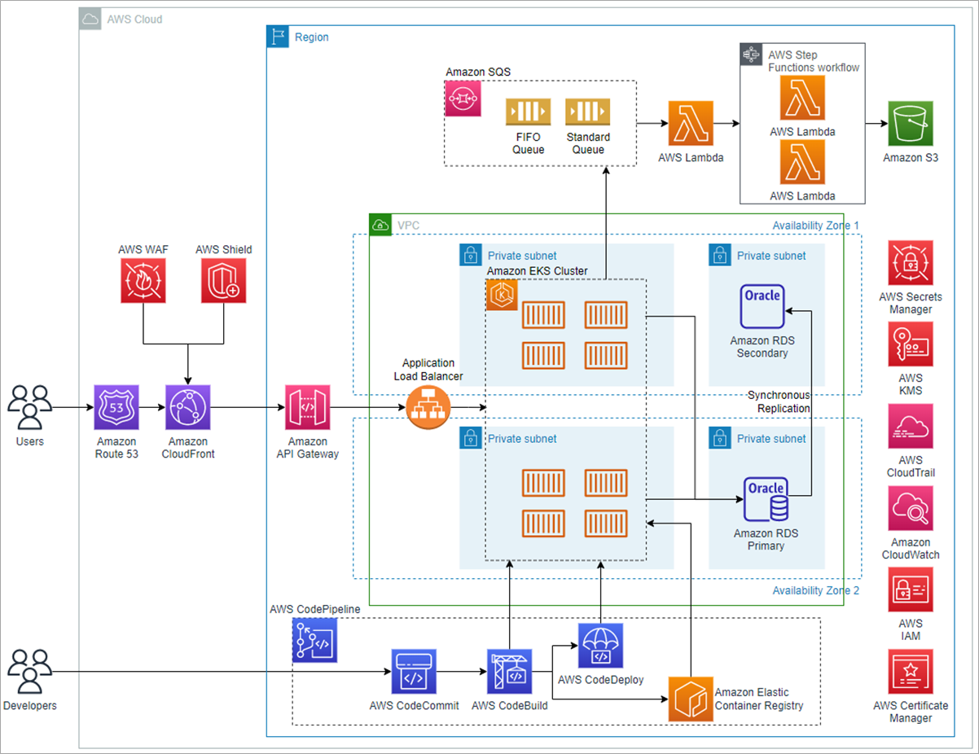Click the 'Application Load Balancer' label

pyautogui.click(x=428, y=370)
